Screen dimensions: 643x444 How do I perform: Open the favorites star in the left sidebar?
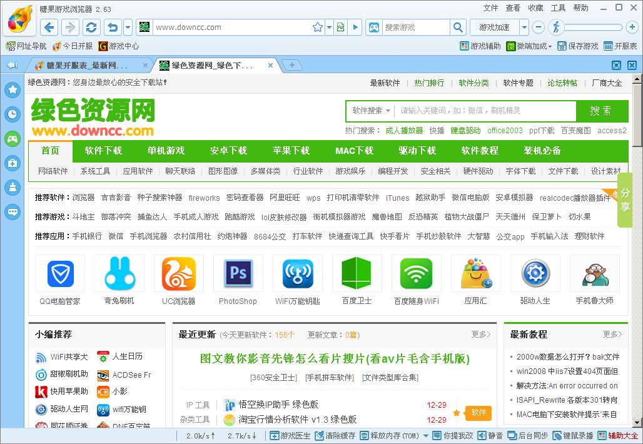13,89
